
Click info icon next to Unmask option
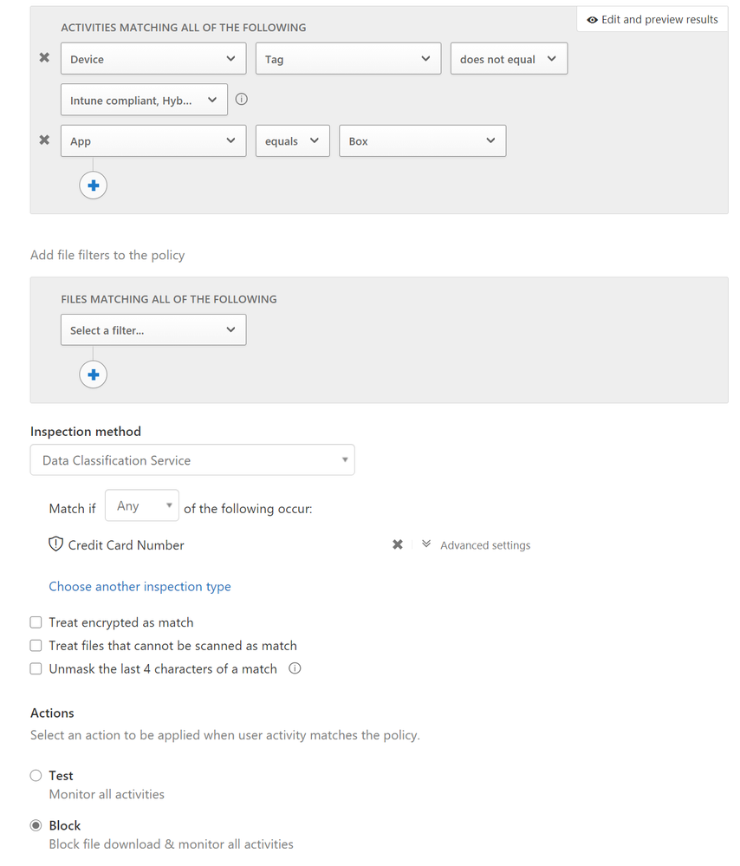[295, 668]
